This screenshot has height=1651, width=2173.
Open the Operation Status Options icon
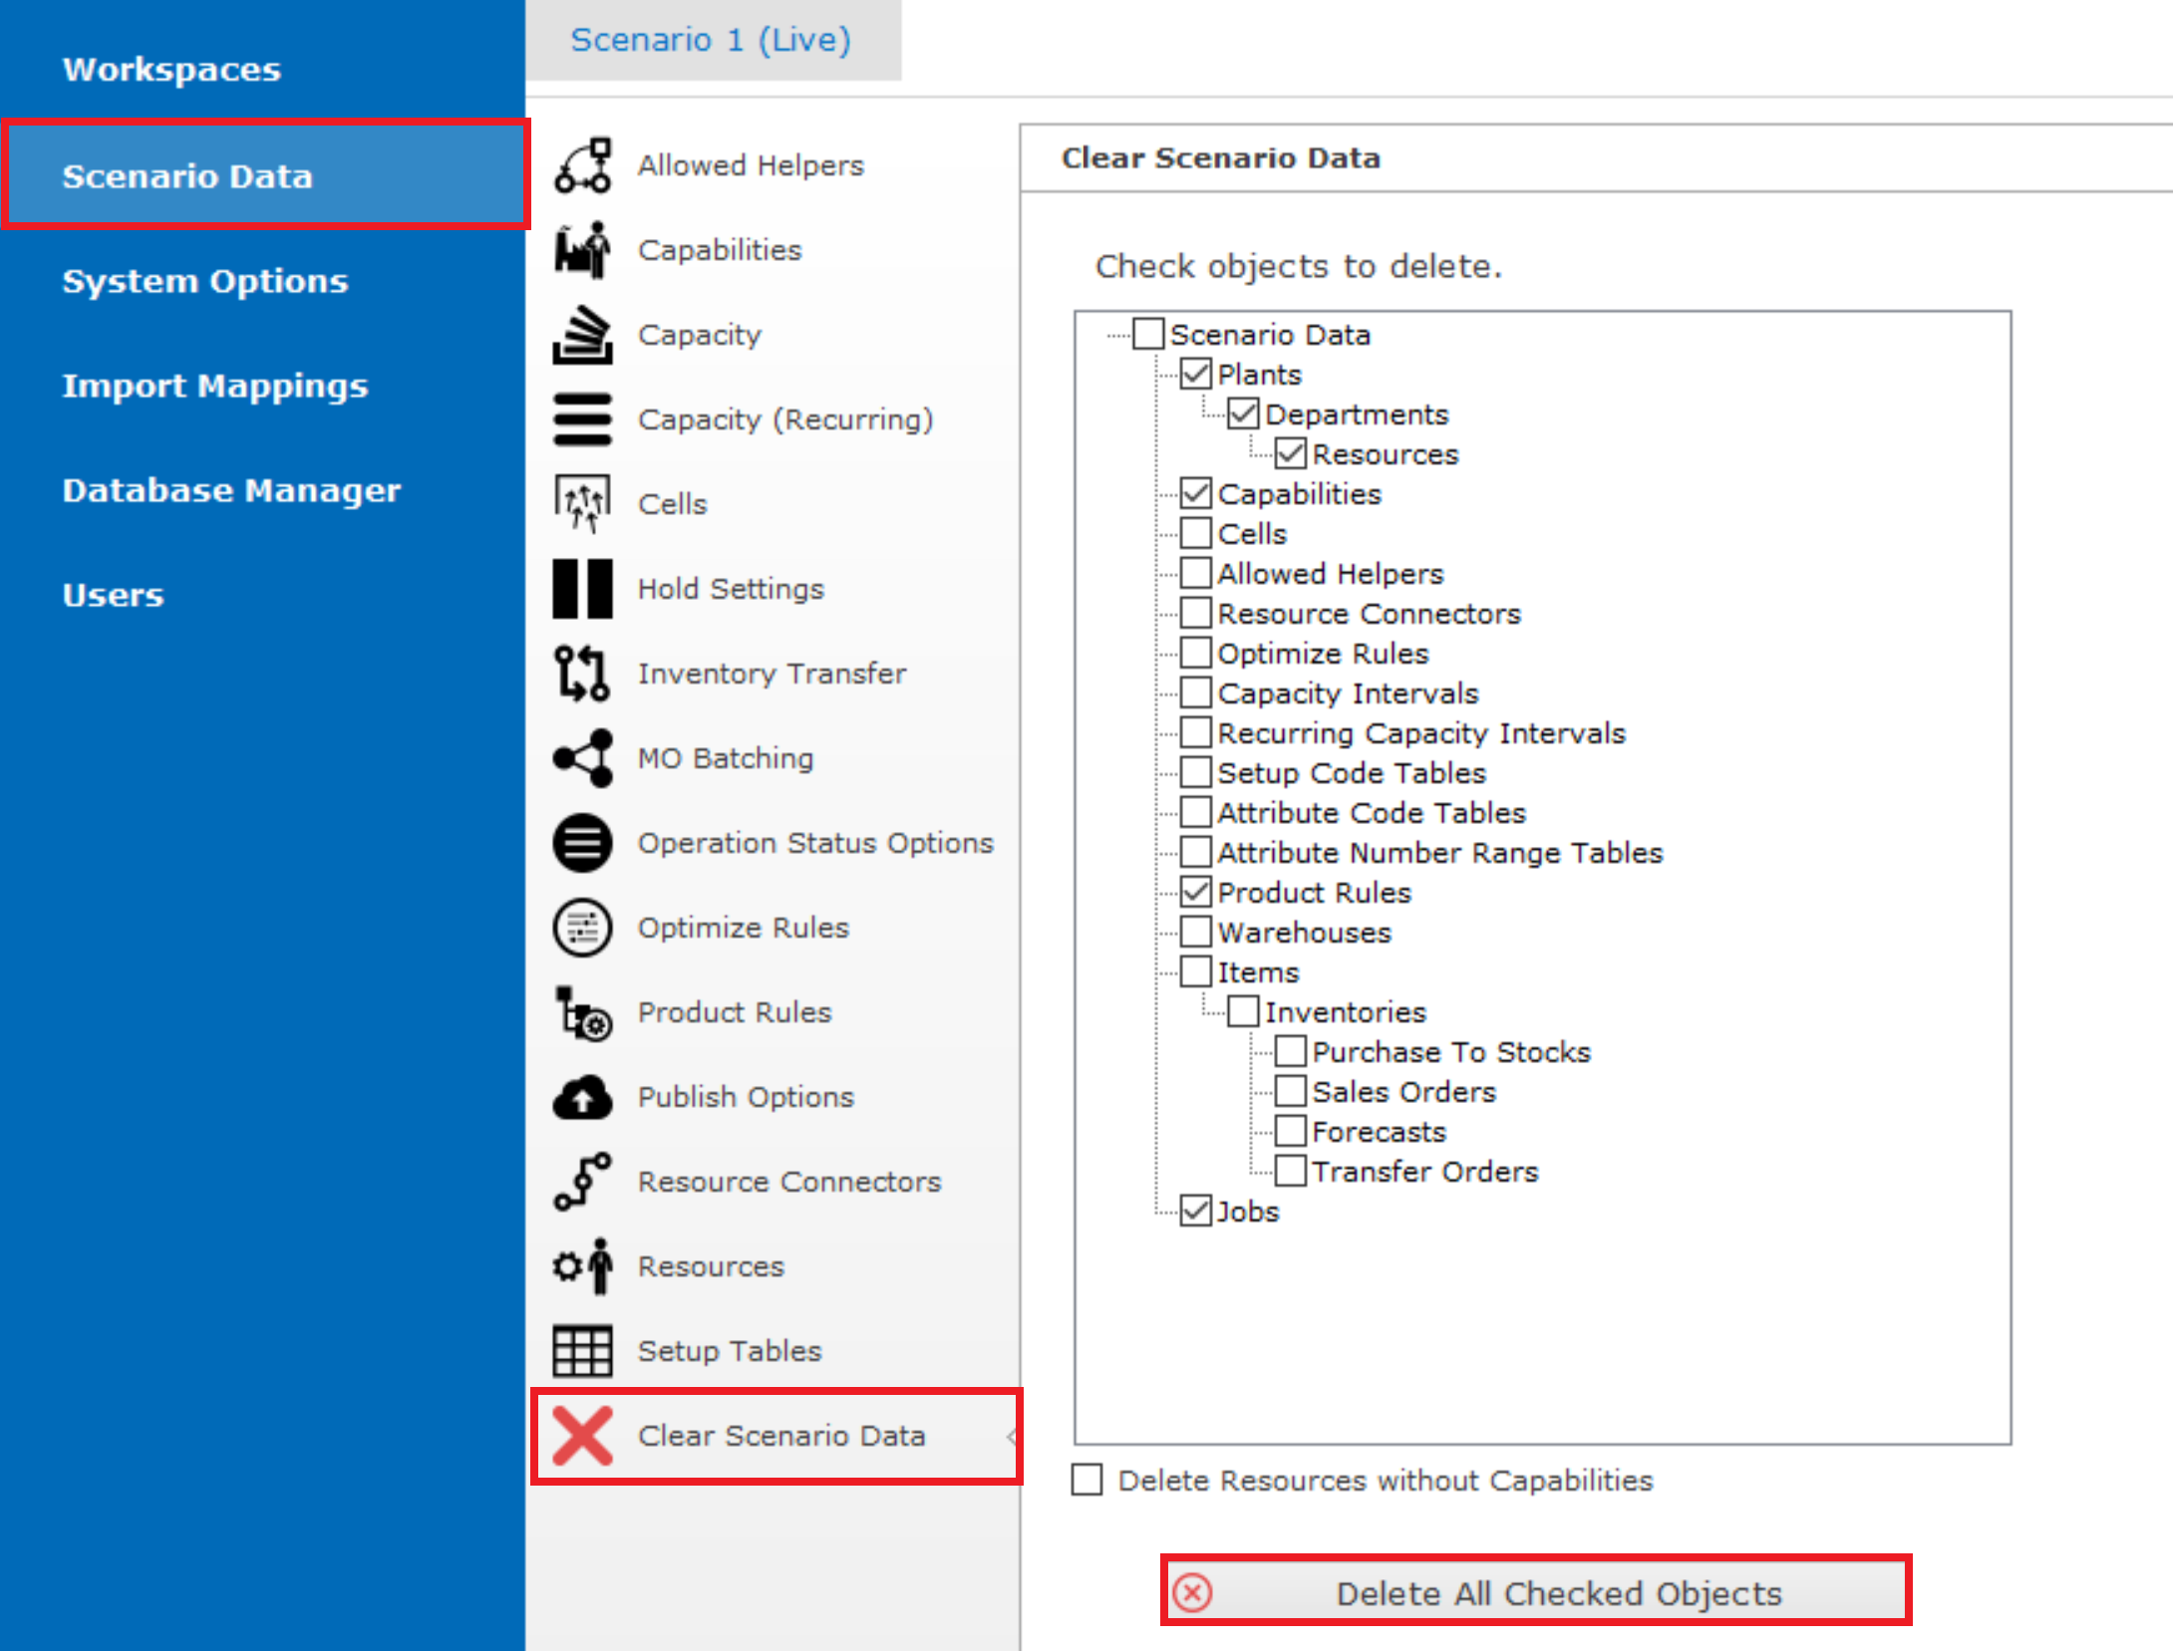pos(583,843)
